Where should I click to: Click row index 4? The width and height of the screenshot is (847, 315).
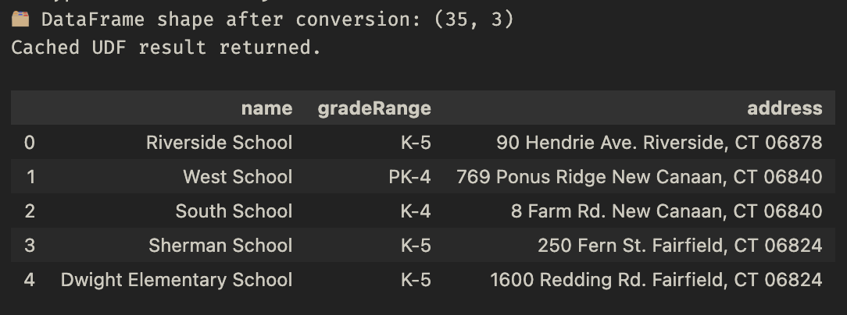(x=30, y=279)
